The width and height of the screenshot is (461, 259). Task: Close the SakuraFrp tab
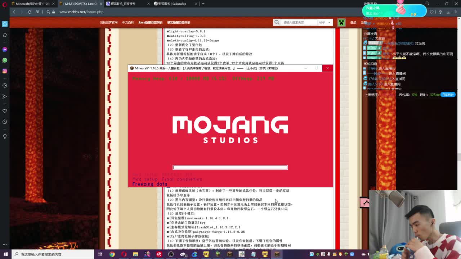[196, 4]
